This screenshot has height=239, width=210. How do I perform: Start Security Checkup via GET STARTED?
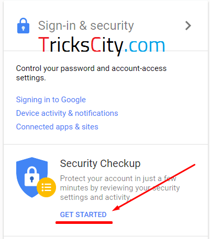tap(83, 214)
